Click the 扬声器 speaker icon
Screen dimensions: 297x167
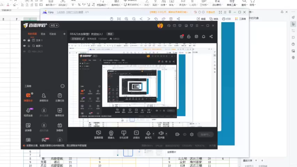pyautogui.click(x=161, y=133)
